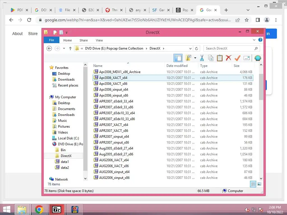
Task: Click the Rename toolbar icon
Action: 247,58
